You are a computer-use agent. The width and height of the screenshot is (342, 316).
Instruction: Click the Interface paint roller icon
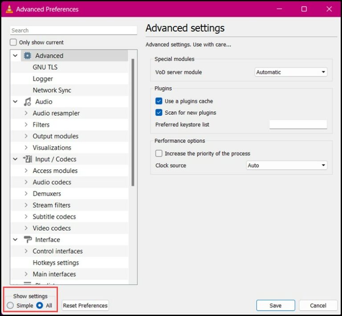pos(28,239)
